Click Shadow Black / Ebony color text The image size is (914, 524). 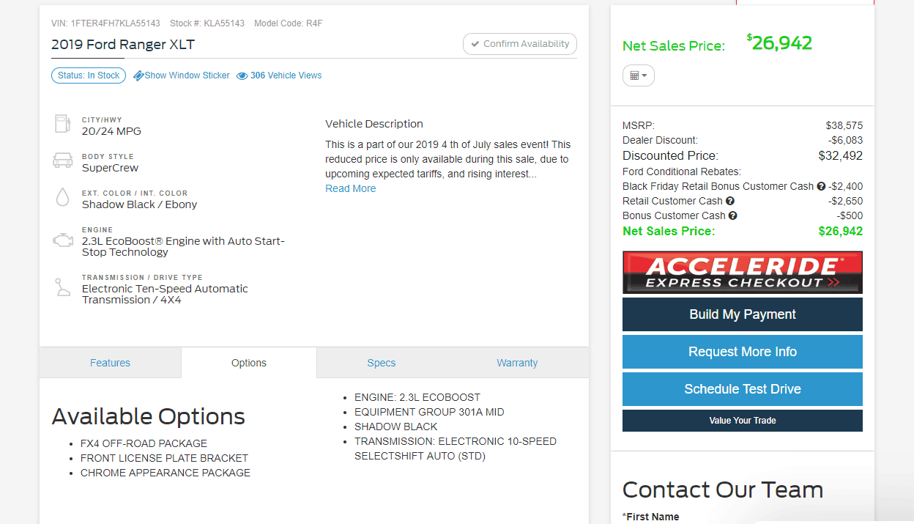tap(139, 204)
